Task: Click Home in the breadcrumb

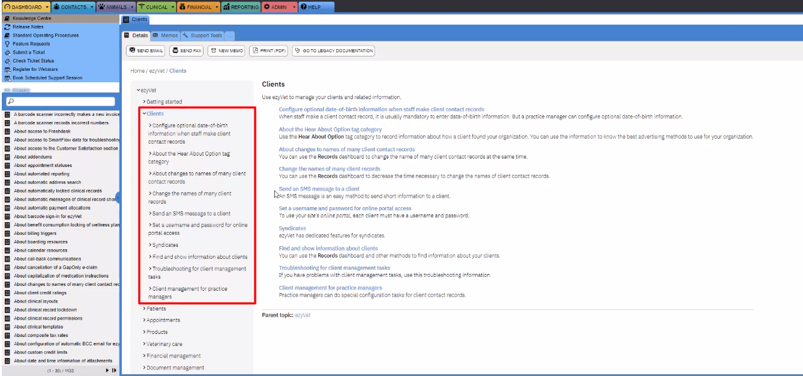Action: tap(137, 71)
